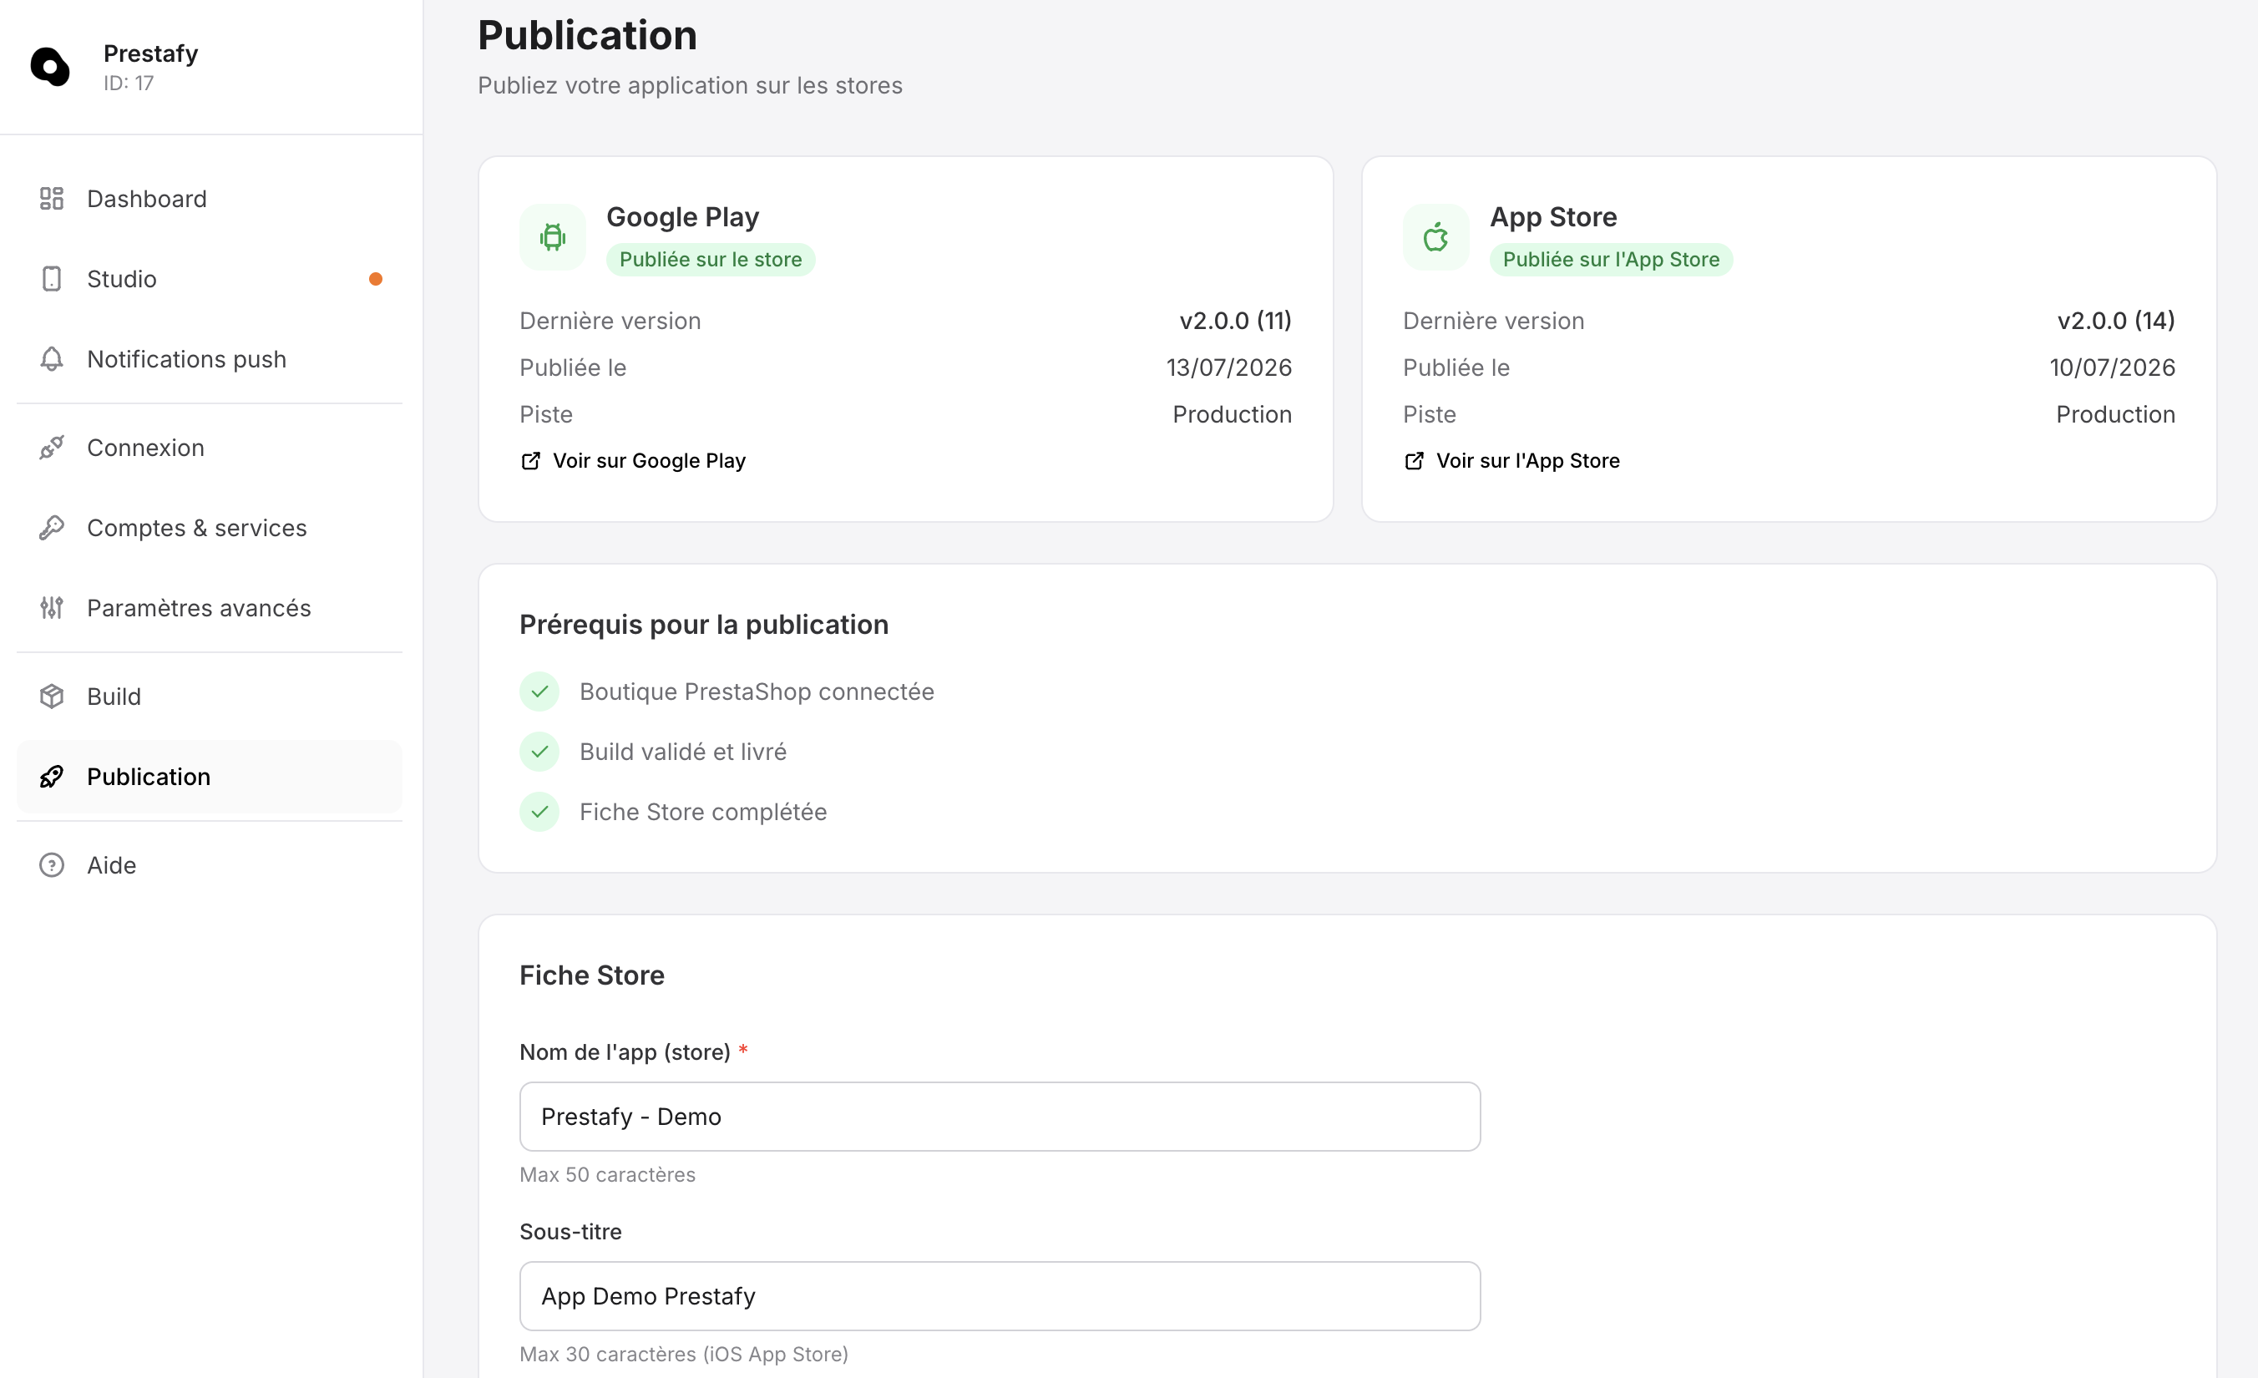The image size is (2258, 1378).
Task: Click version v2.0.0 (14)
Action: [x=2116, y=321]
